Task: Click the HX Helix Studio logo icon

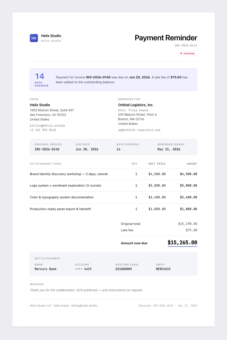Action: coord(34,38)
